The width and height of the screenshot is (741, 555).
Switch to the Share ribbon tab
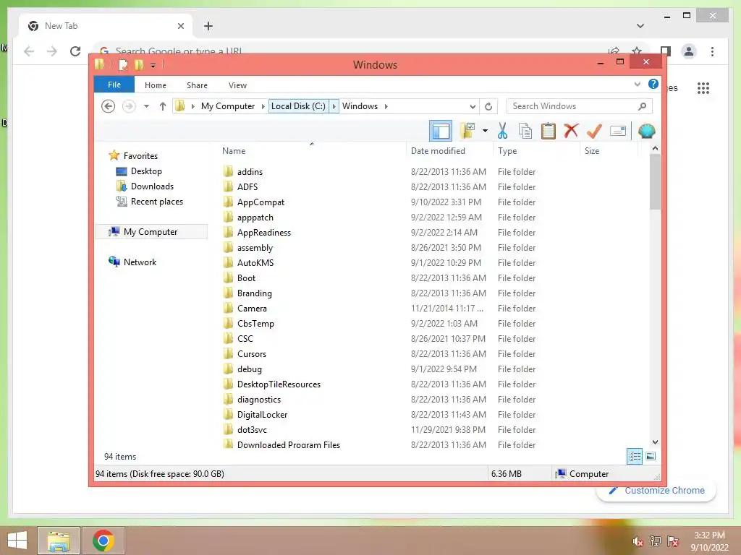(197, 85)
